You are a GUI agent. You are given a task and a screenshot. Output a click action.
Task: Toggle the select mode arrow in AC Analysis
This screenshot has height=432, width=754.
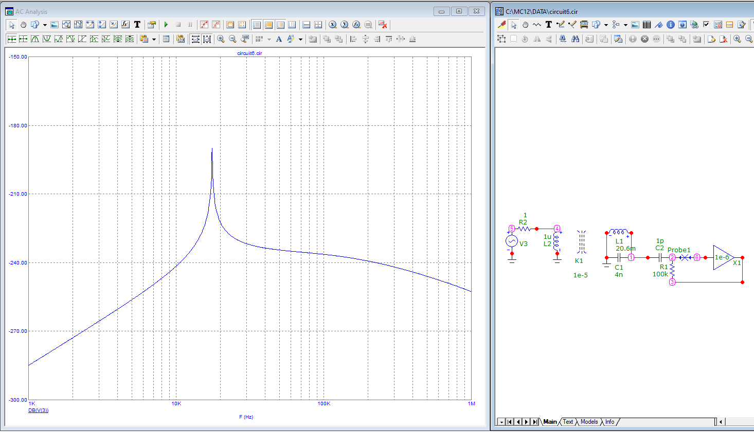[12, 24]
